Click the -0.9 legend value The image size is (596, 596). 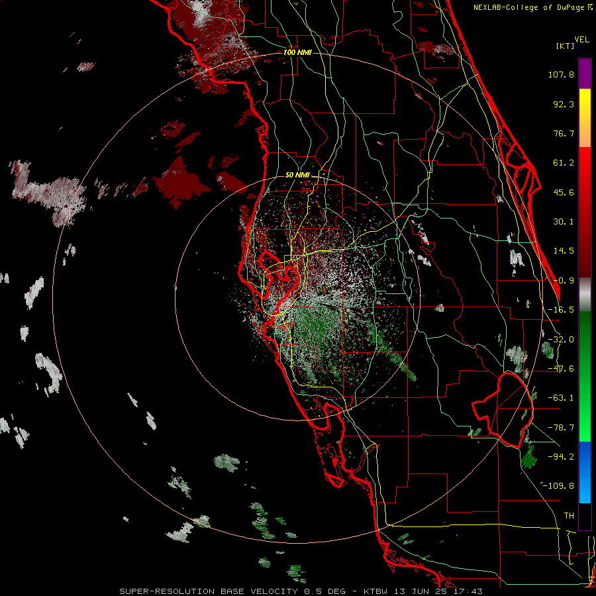pyautogui.click(x=564, y=281)
